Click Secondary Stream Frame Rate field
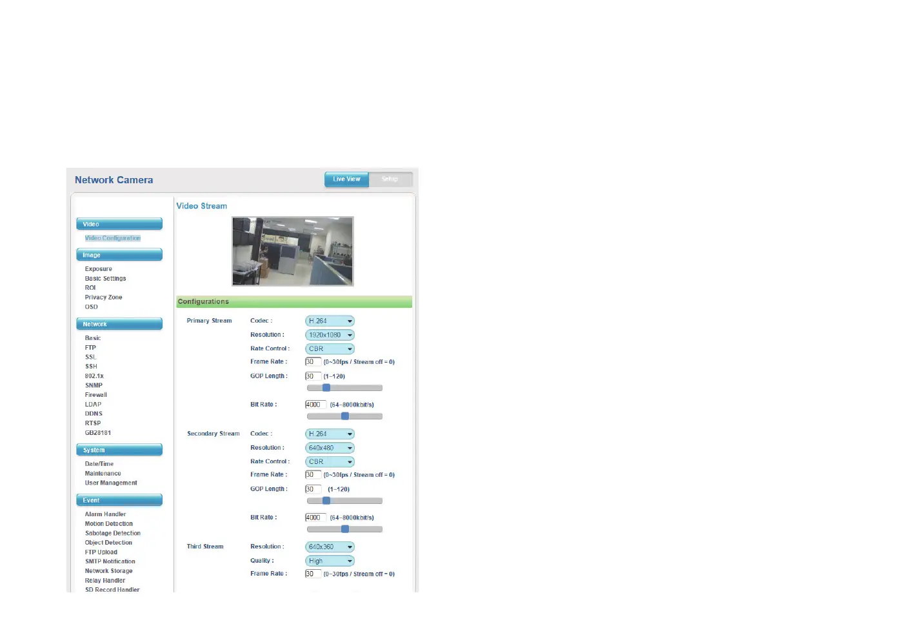 [313, 475]
